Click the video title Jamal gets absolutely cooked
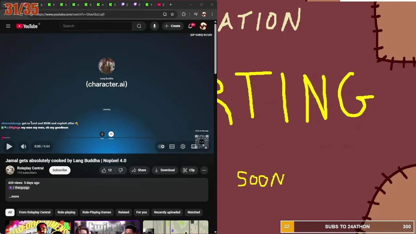The height and width of the screenshot is (234, 416). point(66,161)
